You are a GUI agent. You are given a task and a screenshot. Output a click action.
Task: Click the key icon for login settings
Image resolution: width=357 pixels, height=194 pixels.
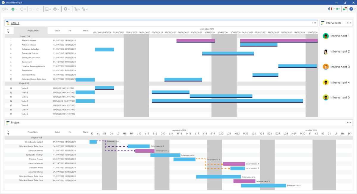[338, 9]
